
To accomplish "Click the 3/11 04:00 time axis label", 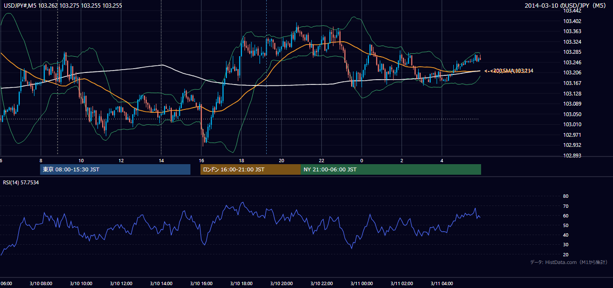I will pyautogui.click(x=442, y=284).
